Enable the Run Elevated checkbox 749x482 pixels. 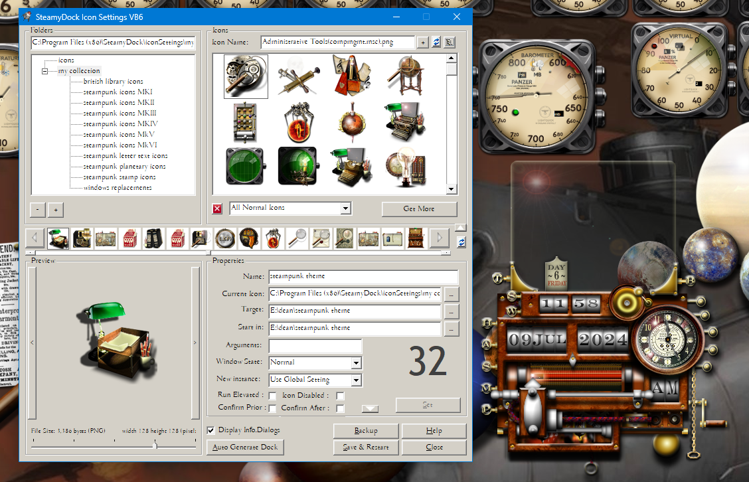[272, 395]
